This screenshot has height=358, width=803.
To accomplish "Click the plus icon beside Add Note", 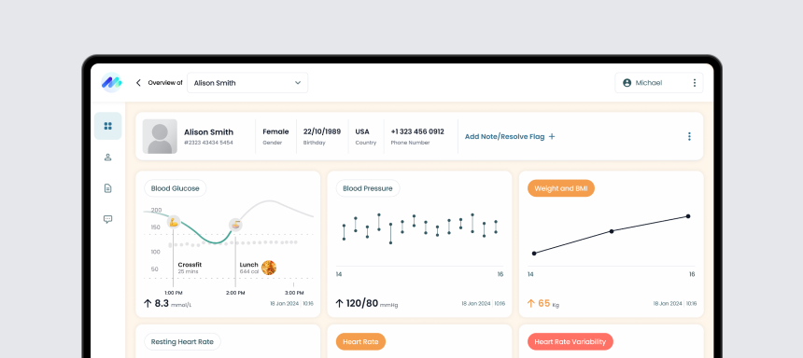I will pyautogui.click(x=552, y=136).
